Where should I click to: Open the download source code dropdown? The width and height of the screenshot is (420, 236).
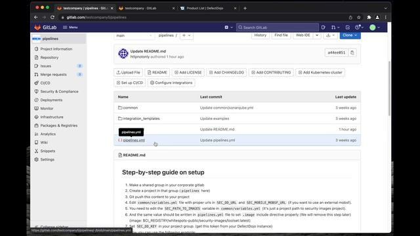[x=330, y=35]
